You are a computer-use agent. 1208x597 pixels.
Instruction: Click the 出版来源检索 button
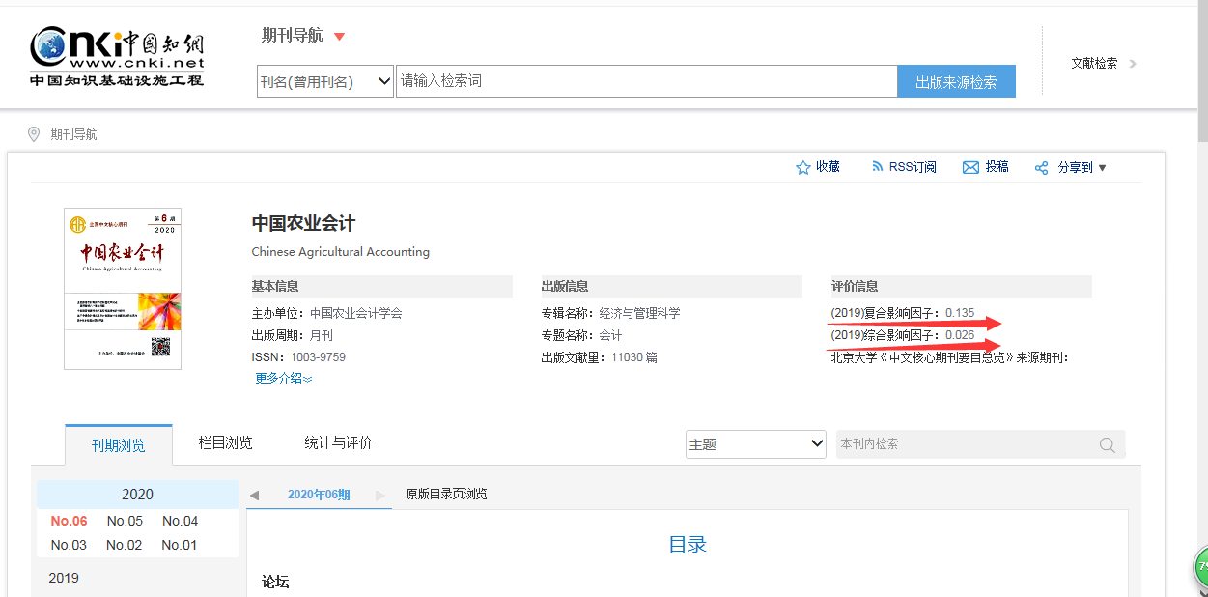click(956, 81)
